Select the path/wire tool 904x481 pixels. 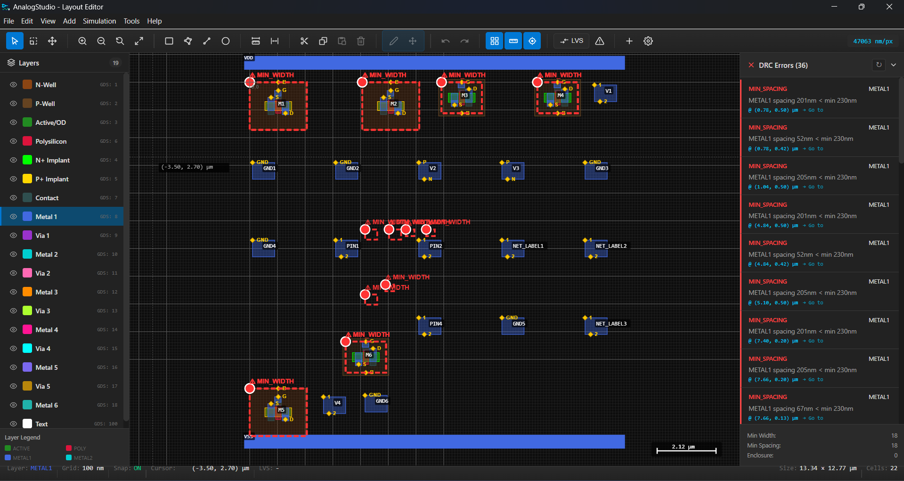pos(207,41)
